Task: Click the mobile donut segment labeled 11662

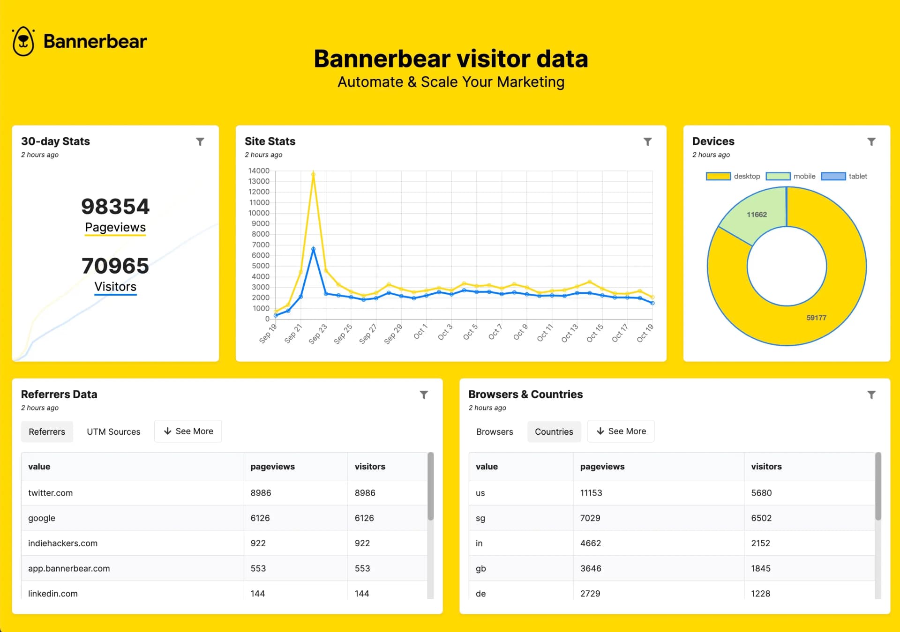Action: tap(757, 215)
